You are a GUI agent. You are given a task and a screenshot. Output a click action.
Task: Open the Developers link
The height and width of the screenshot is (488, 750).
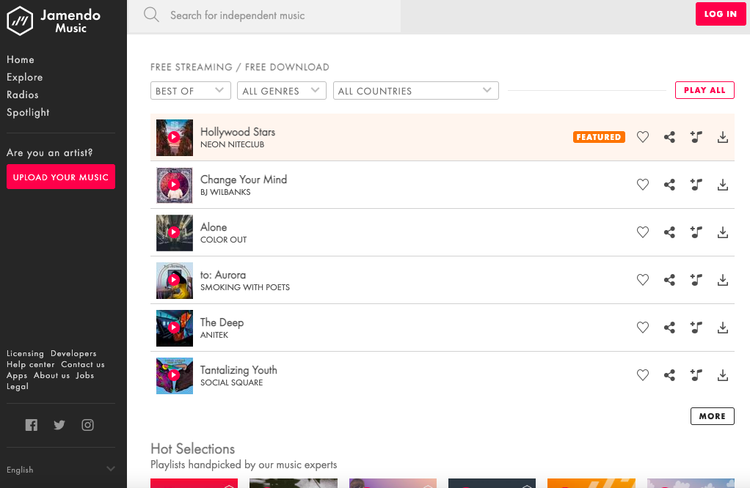pos(73,353)
